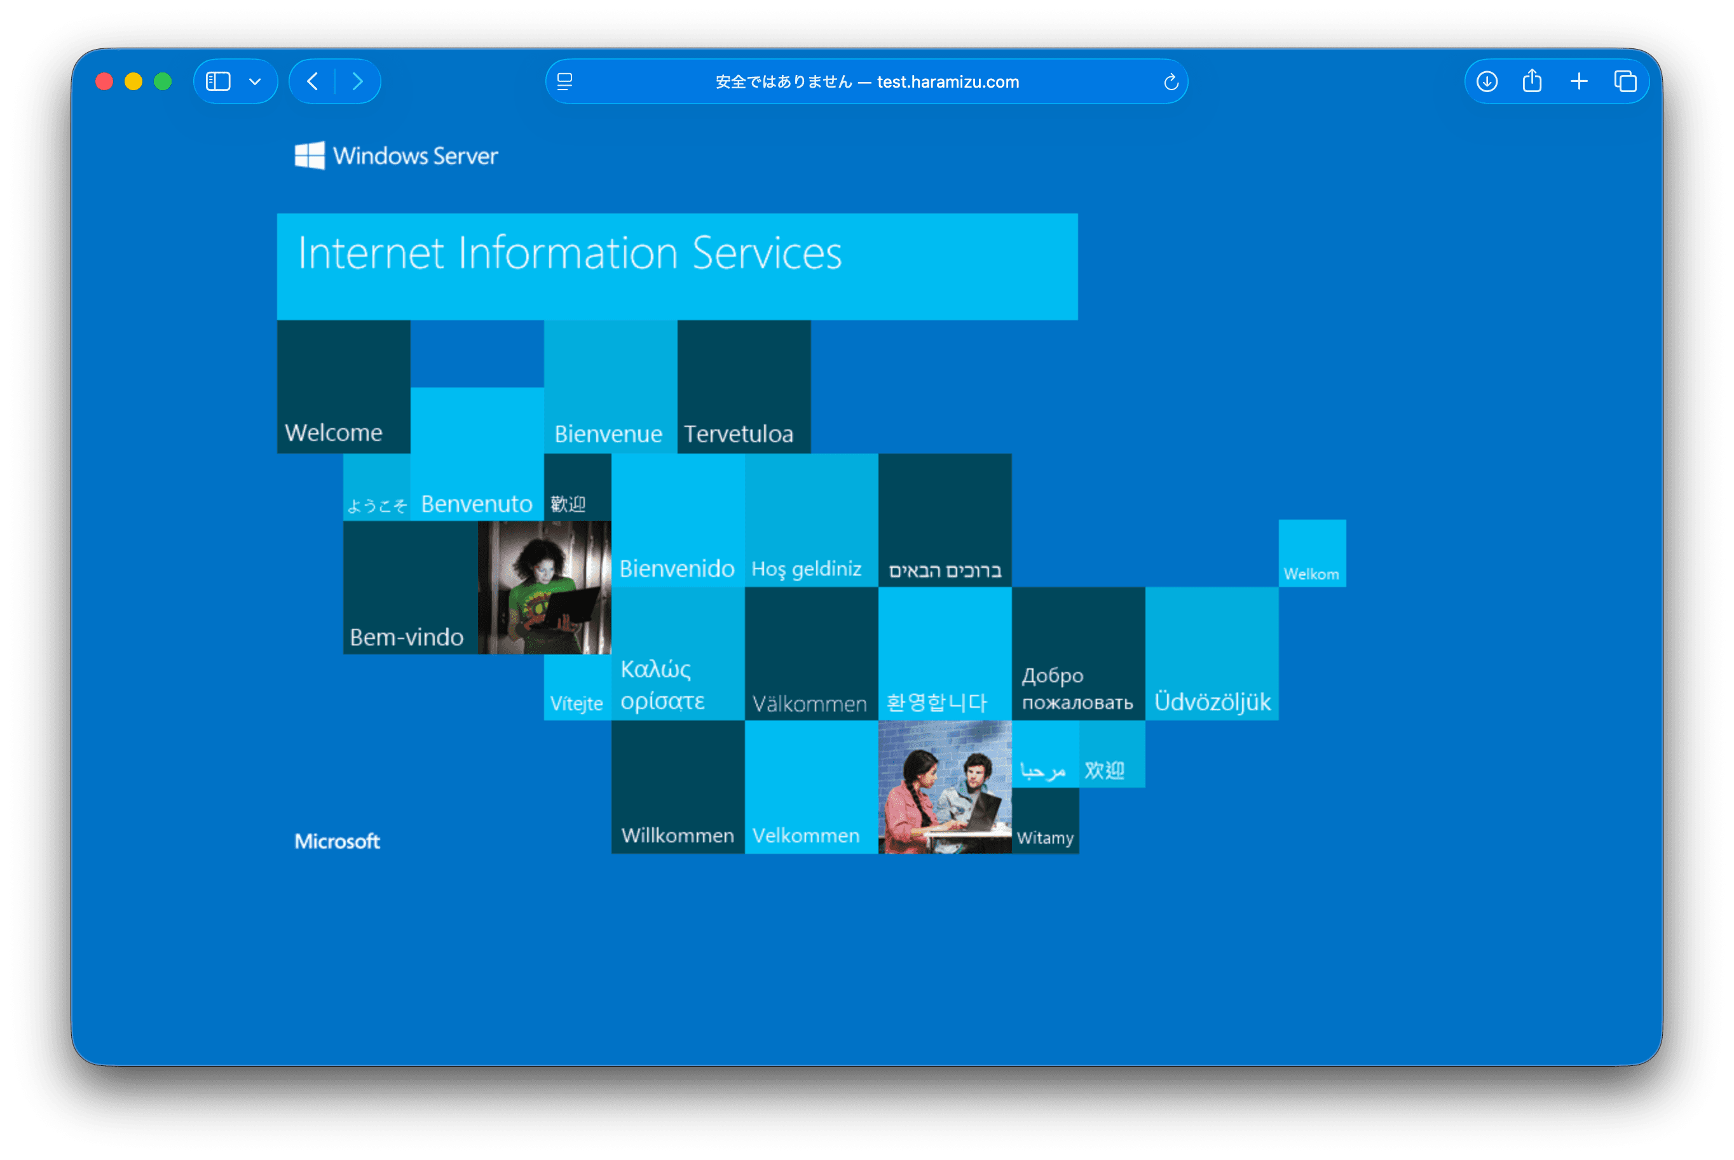The image size is (1734, 1160).
Task: Open the Share icon
Action: pyautogui.click(x=1532, y=81)
